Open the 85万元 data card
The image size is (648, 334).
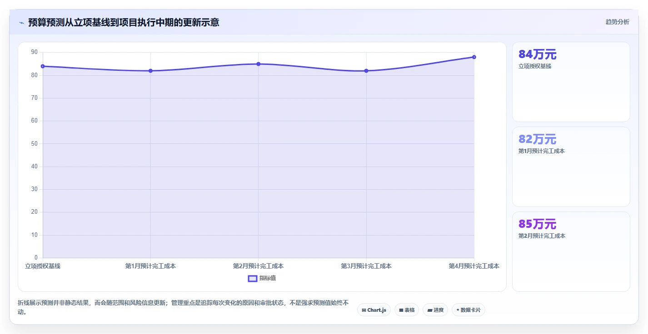coord(571,251)
